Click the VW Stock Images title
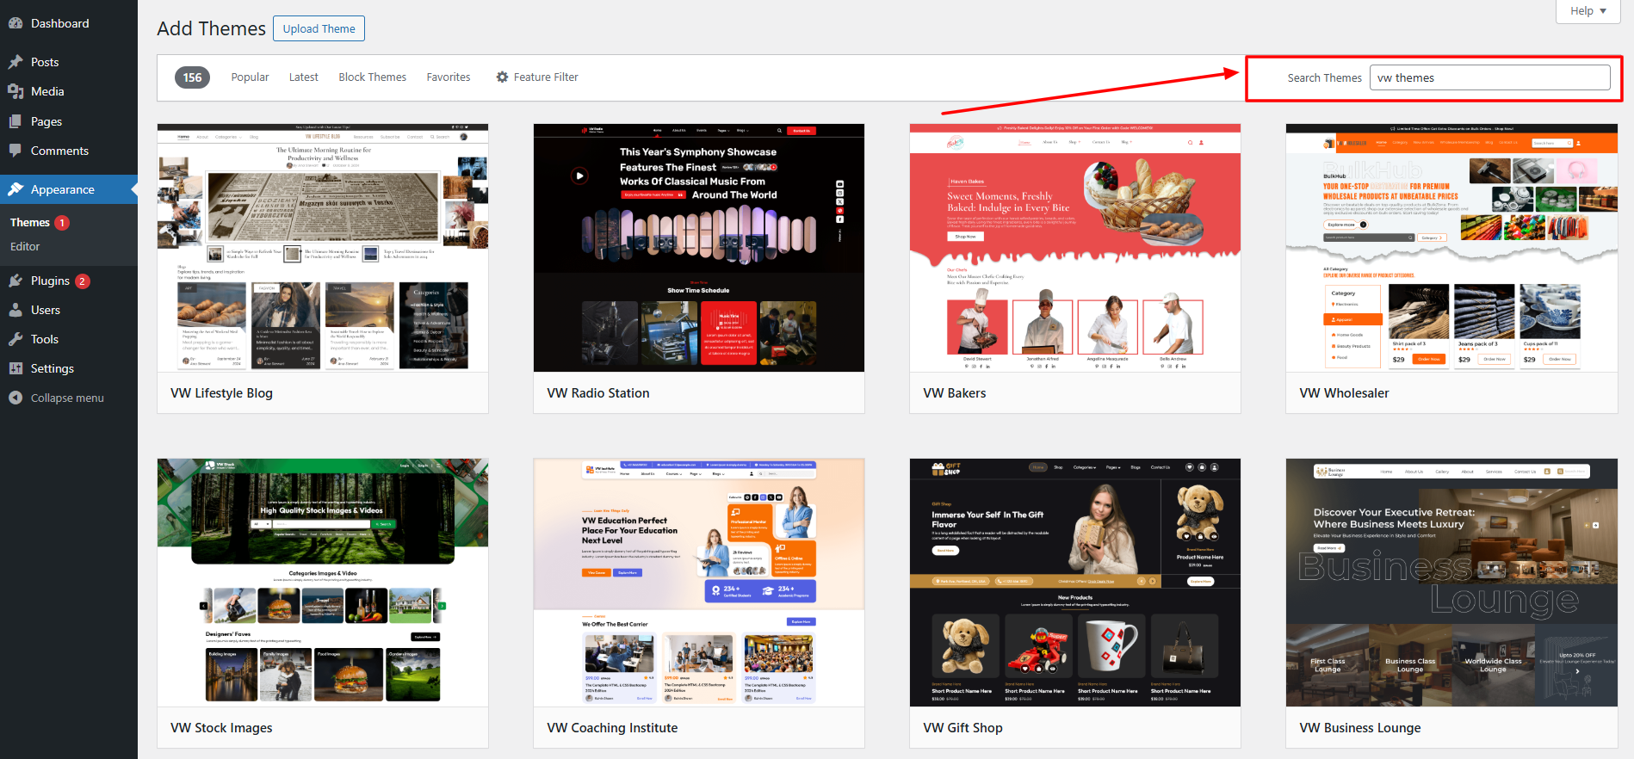Viewport: 1634px width, 759px height. pos(221,728)
